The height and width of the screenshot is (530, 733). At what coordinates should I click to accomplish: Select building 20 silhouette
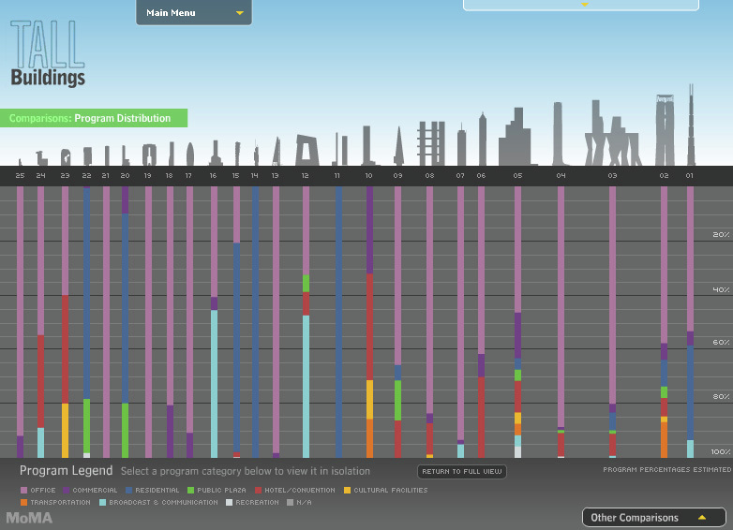pos(125,156)
